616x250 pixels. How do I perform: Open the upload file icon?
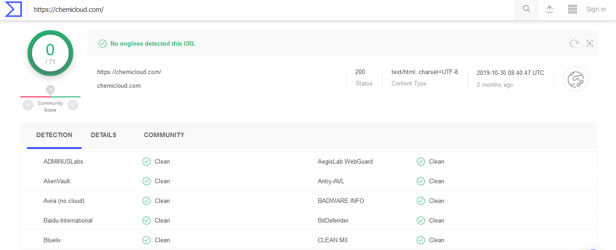click(x=550, y=9)
